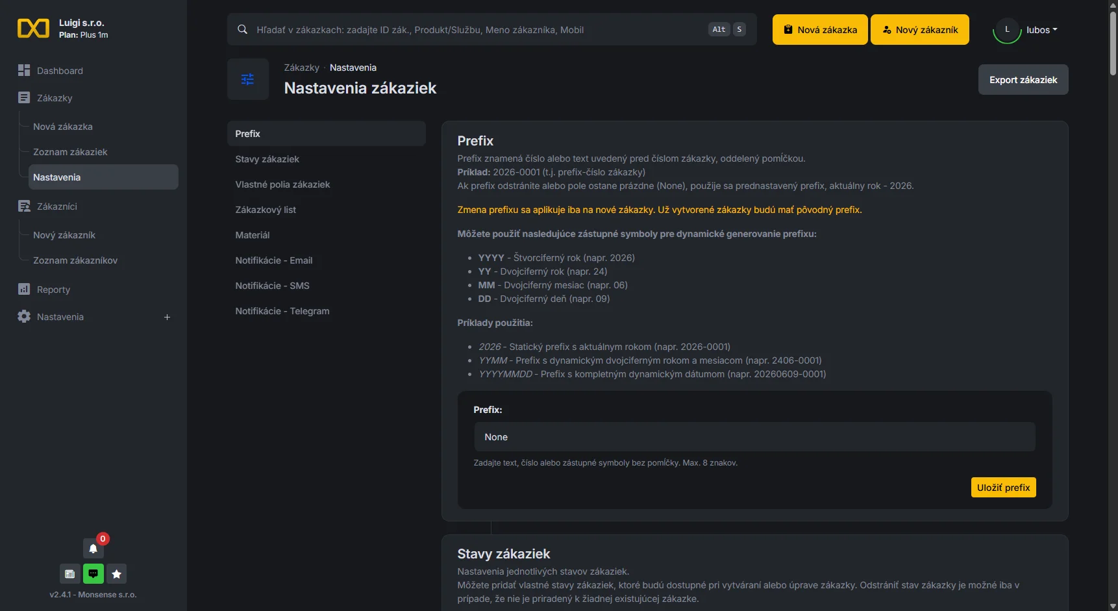
Task: Open the newspaper icon in sidebar footer
Action: point(69,574)
